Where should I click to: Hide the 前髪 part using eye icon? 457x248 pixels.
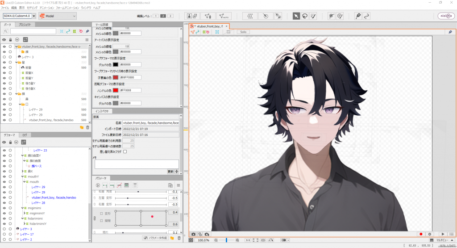pyautogui.click(x=4, y=67)
